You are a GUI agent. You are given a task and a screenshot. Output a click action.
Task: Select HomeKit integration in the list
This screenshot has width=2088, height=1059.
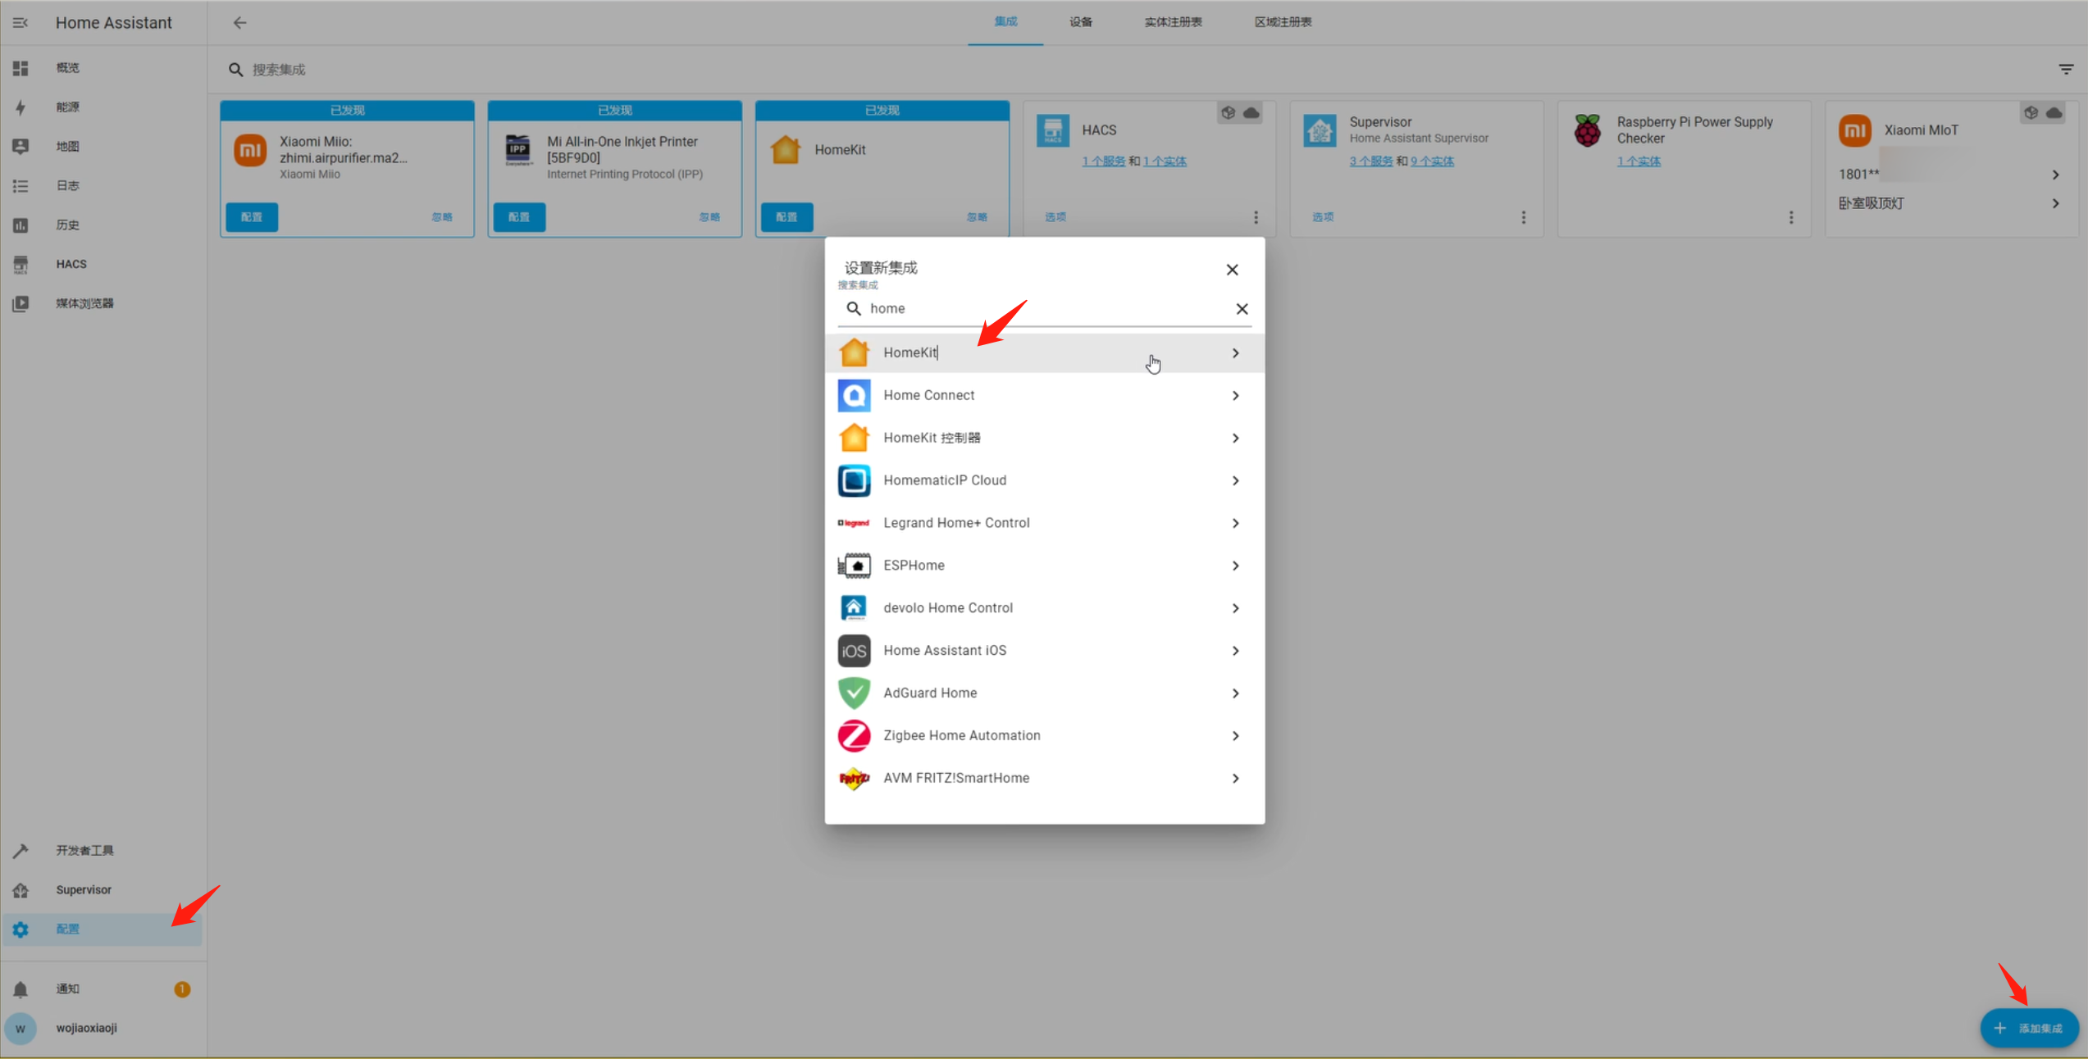point(1044,353)
